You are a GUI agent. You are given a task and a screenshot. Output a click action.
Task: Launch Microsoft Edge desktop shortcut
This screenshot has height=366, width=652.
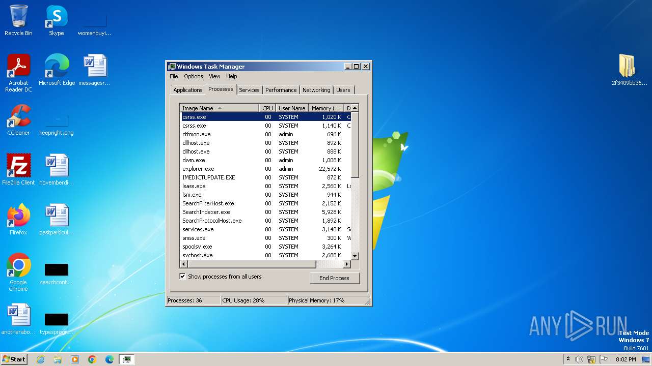pos(57,70)
